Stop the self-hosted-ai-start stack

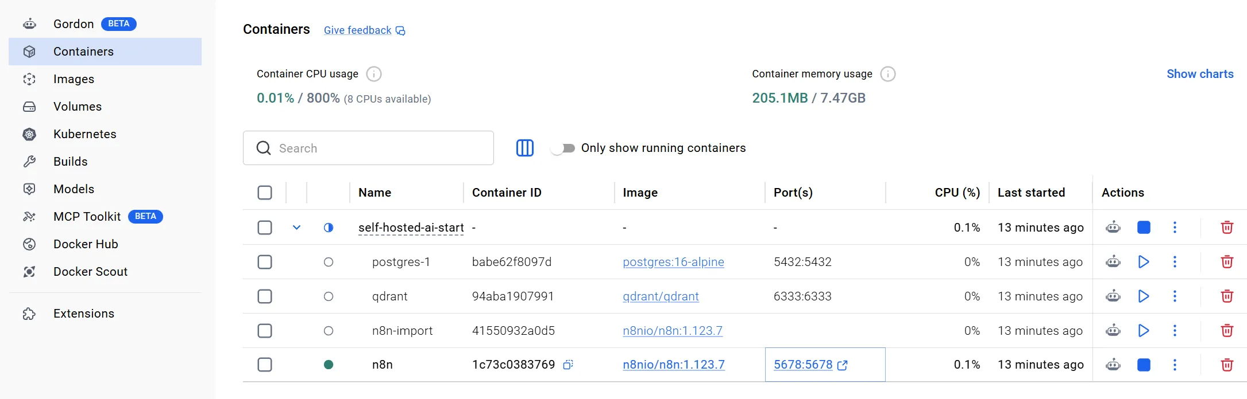pyautogui.click(x=1143, y=228)
